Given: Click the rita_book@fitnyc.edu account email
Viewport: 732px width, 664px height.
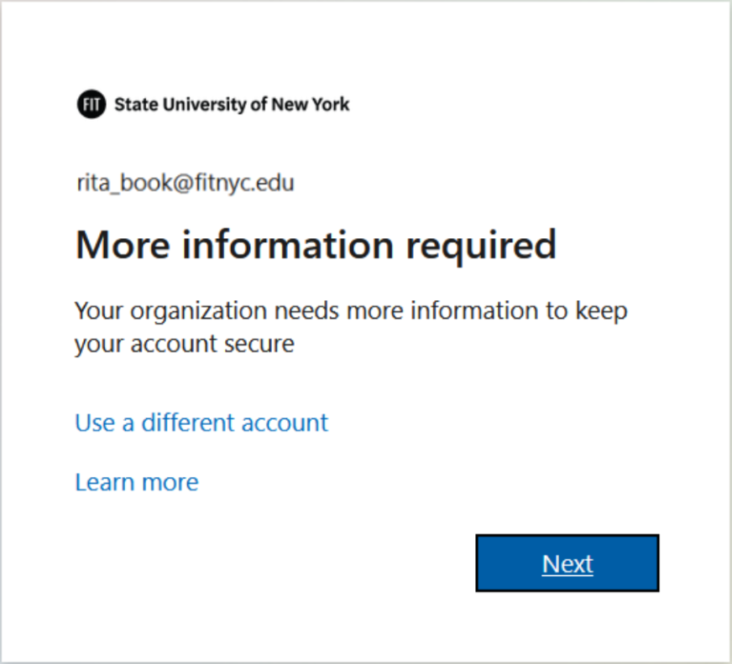Looking at the screenshot, I should point(185,183).
